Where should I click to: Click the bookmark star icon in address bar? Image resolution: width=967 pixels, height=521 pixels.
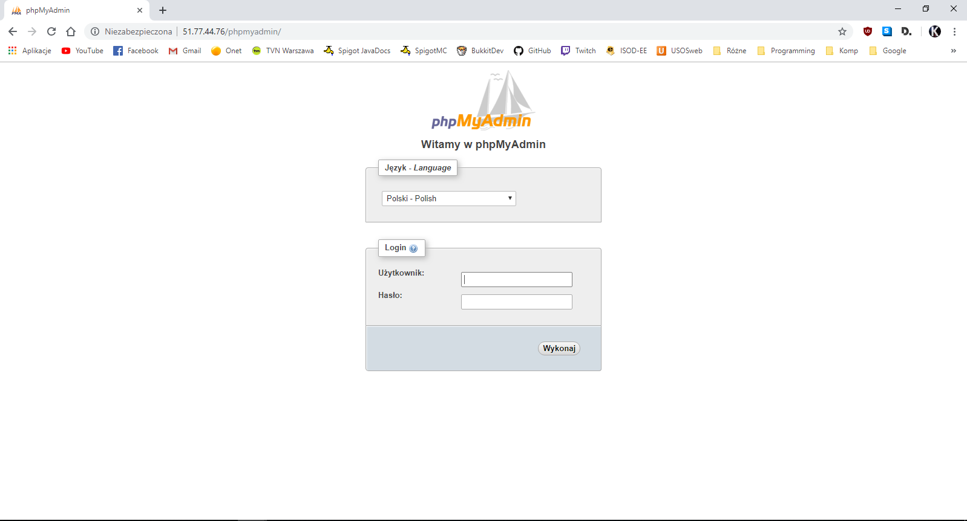tap(842, 31)
